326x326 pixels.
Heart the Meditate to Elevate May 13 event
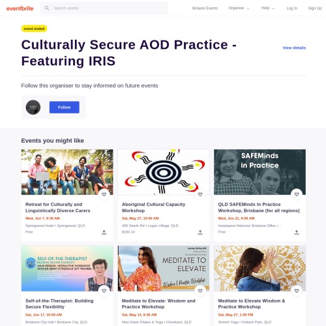tap(200, 291)
